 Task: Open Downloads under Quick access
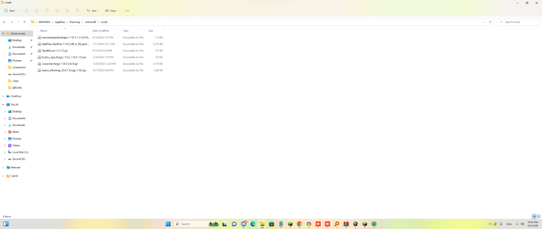click(18, 47)
